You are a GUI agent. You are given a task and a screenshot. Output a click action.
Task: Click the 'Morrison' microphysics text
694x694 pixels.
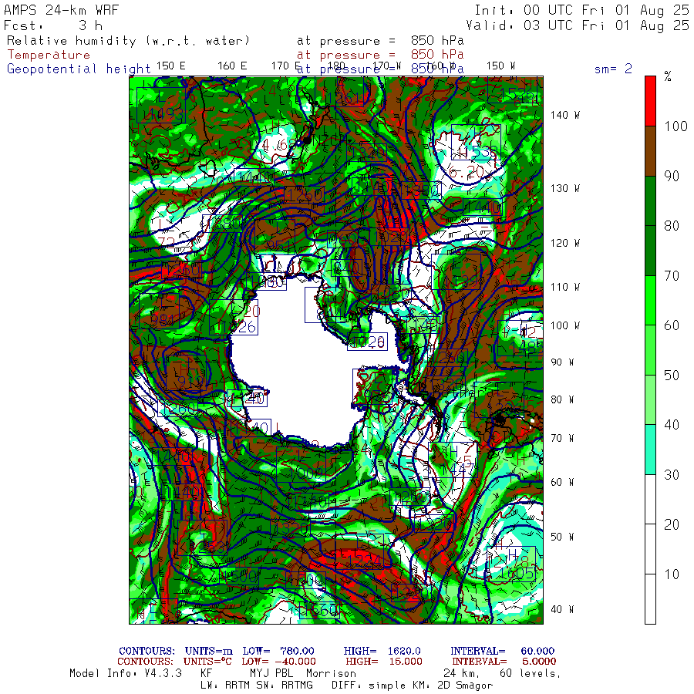click(x=331, y=673)
